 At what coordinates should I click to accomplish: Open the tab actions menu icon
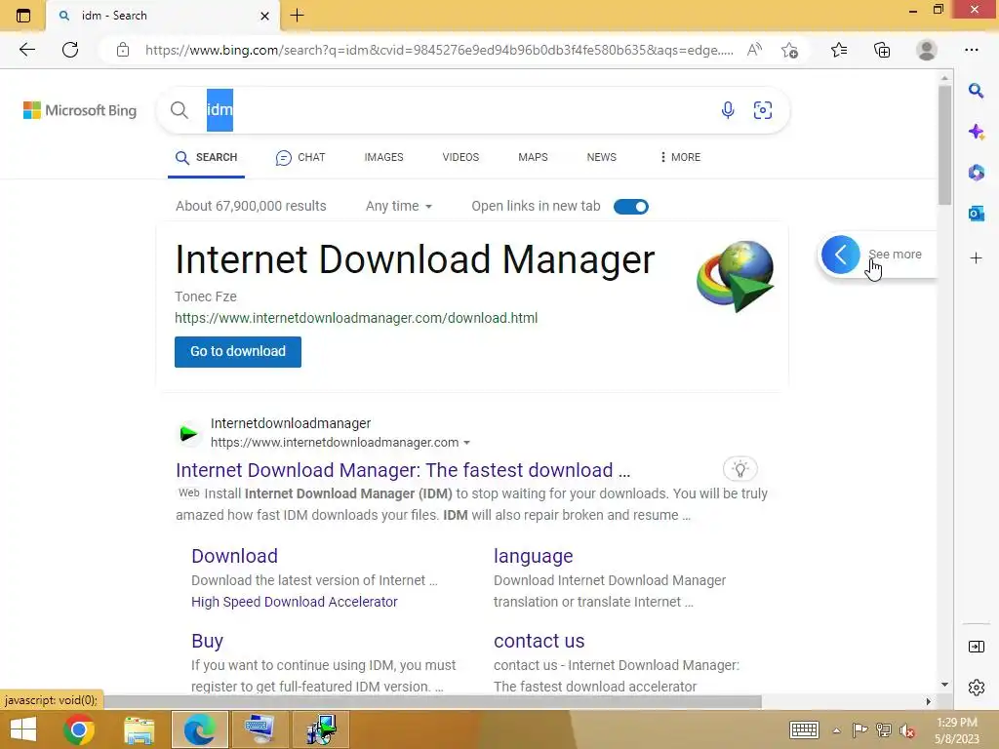[x=23, y=16]
